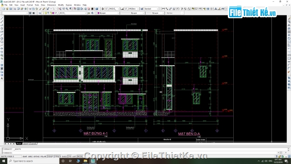Image resolution: width=291 pixels, height=164 pixels.
Task: Open the Properties palette icon
Action: (75, 9)
